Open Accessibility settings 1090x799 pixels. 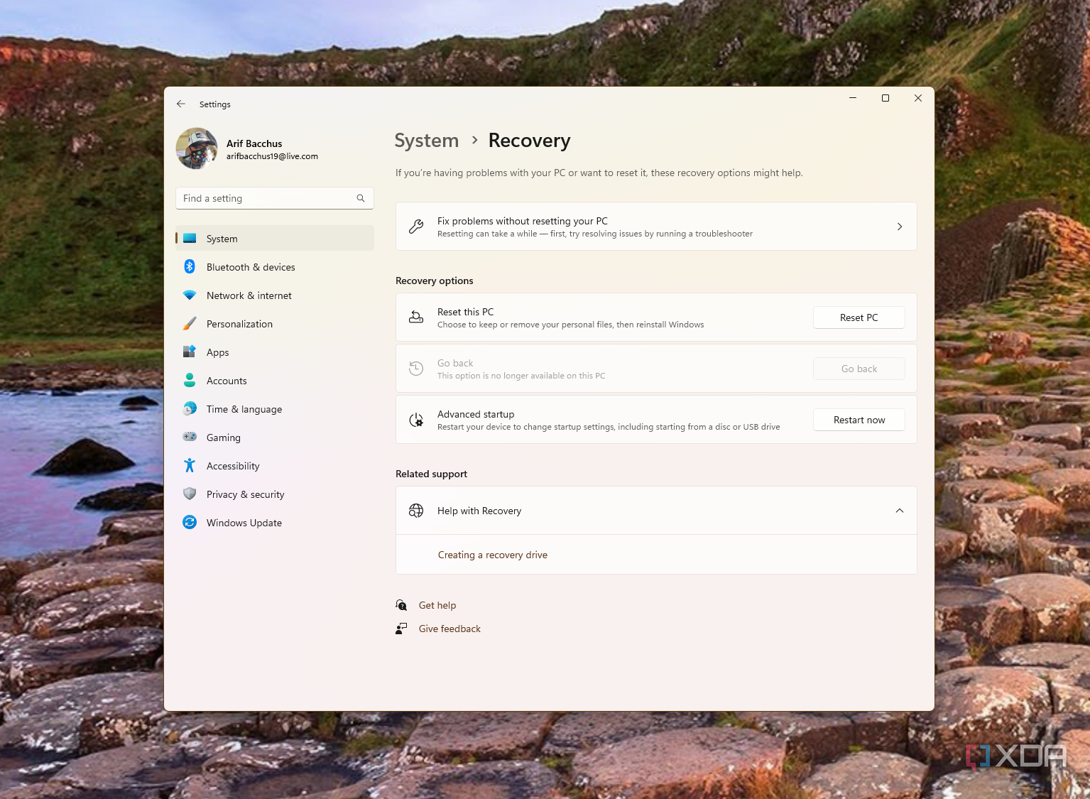(232, 466)
